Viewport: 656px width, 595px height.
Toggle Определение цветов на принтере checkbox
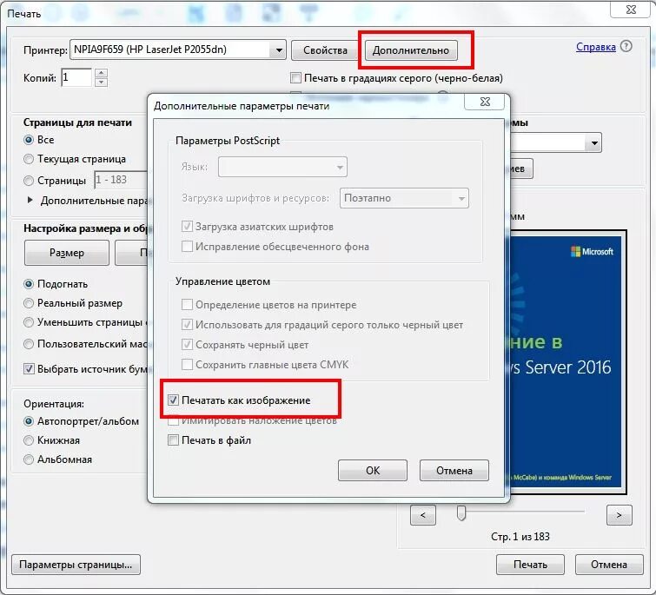pyautogui.click(x=187, y=304)
